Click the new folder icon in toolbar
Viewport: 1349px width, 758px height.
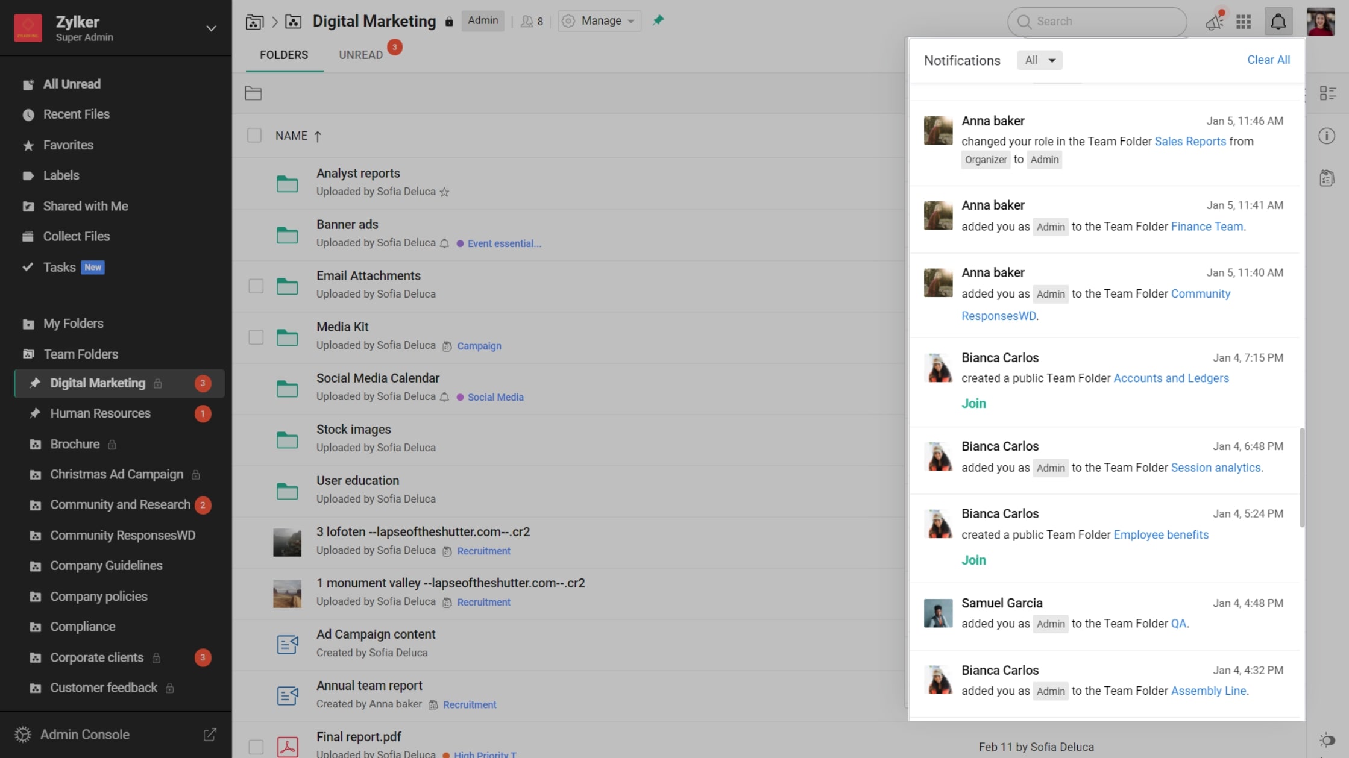pos(253,93)
